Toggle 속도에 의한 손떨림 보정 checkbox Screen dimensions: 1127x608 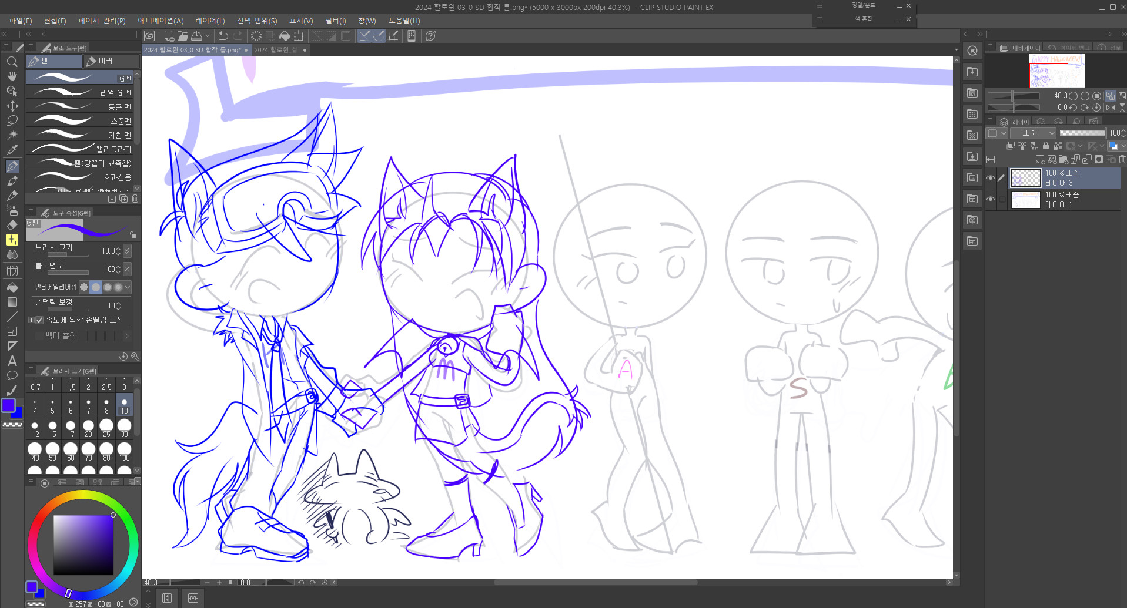pos(39,320)
